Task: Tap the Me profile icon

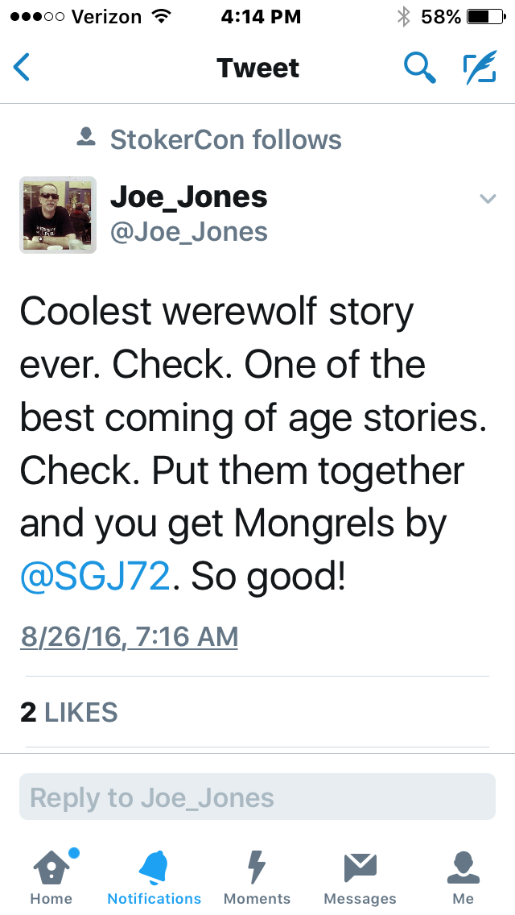Action: pyautogui.click(x=463, y=868)
